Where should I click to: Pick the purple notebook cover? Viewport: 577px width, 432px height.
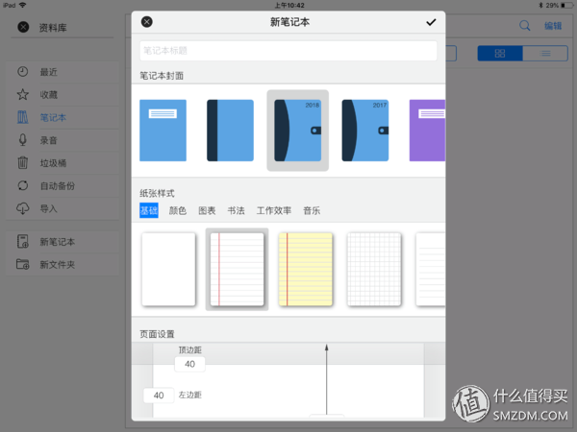click(426, 130)
